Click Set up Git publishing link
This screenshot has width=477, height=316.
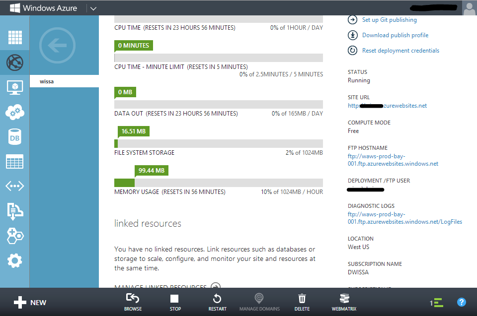[390, 20]
